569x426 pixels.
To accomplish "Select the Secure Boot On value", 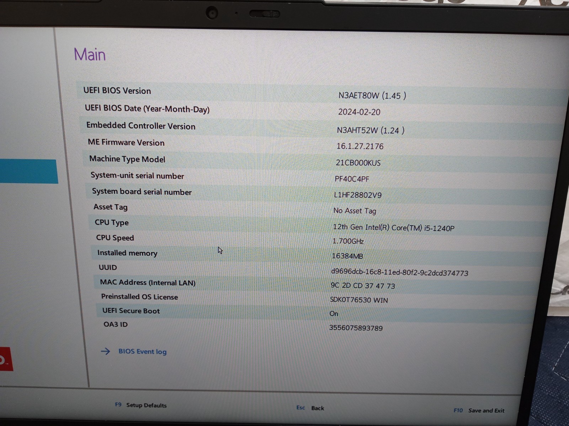I will (x=334, y=313).
